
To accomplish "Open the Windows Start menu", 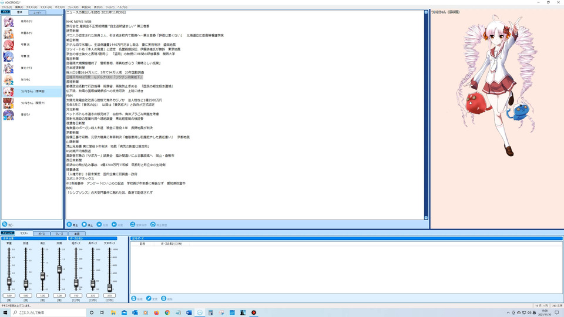I will click(5, 313).
